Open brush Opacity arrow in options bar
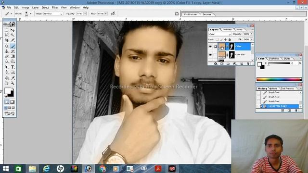308x173 pixels. 85,14
